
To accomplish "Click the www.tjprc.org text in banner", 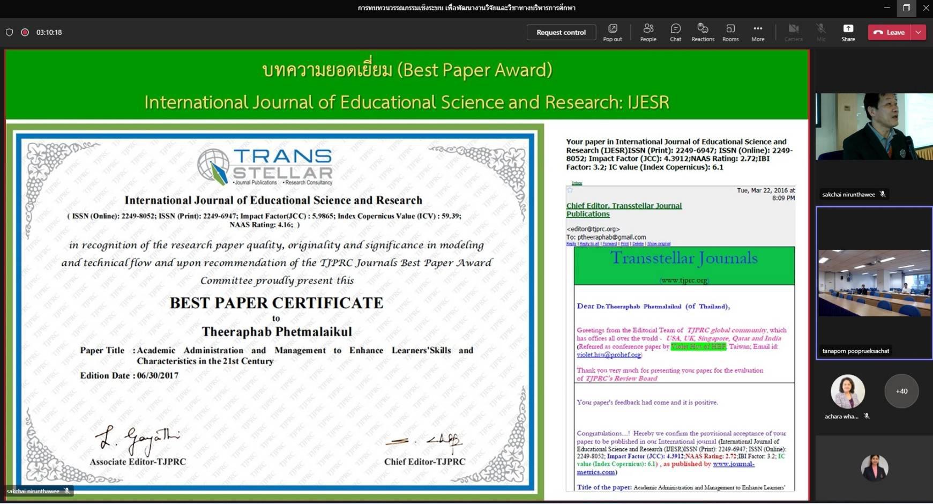I will click(684, 280).
